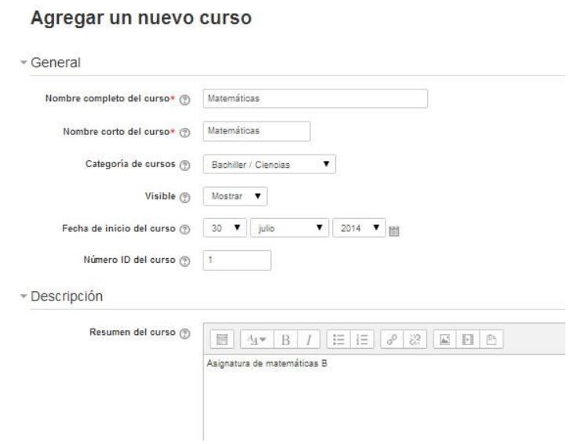
Task: Open the day dropdown showing 30
Action: click(225, 227)
